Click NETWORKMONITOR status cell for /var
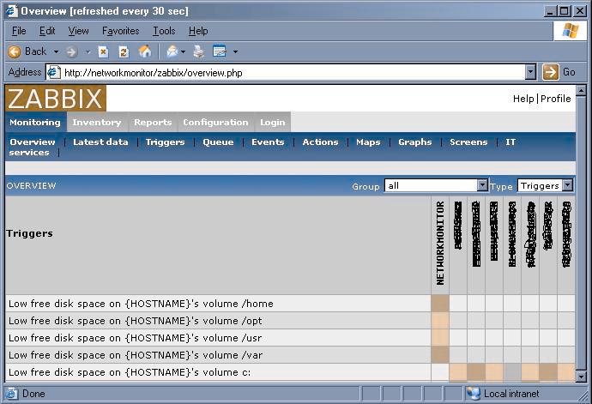This screenshot has width=592, height=404. 440,355
